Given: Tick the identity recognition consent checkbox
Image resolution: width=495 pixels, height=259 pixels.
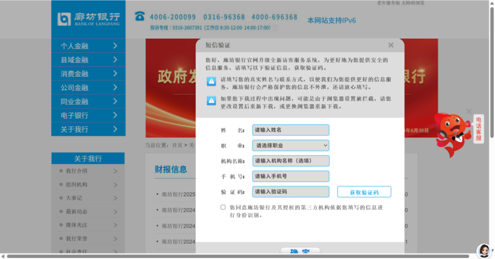Looking at the screenshot, I should 223,207.
